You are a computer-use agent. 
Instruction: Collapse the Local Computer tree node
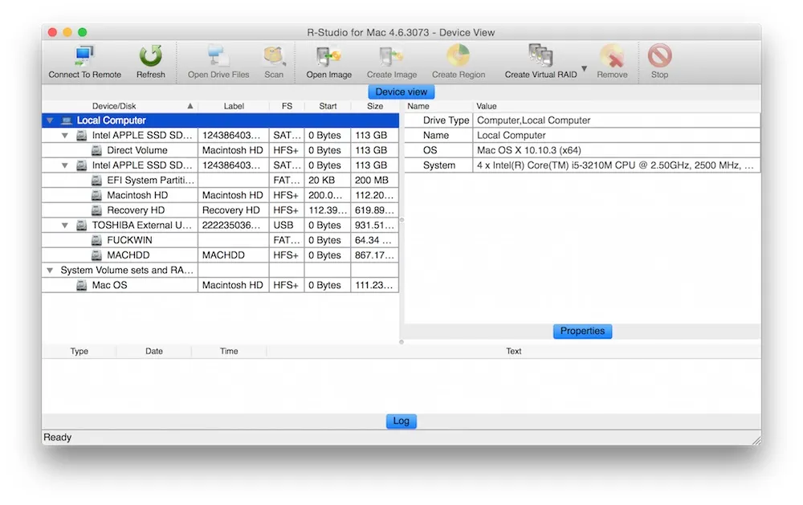(x=51, y=120)
